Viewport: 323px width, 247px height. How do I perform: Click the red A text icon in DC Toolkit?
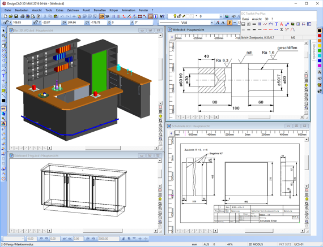(282, 24)
